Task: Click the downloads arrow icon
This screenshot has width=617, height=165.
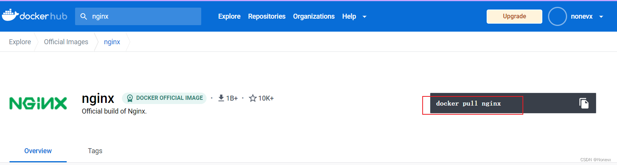Action: click(x=221, y=98)
